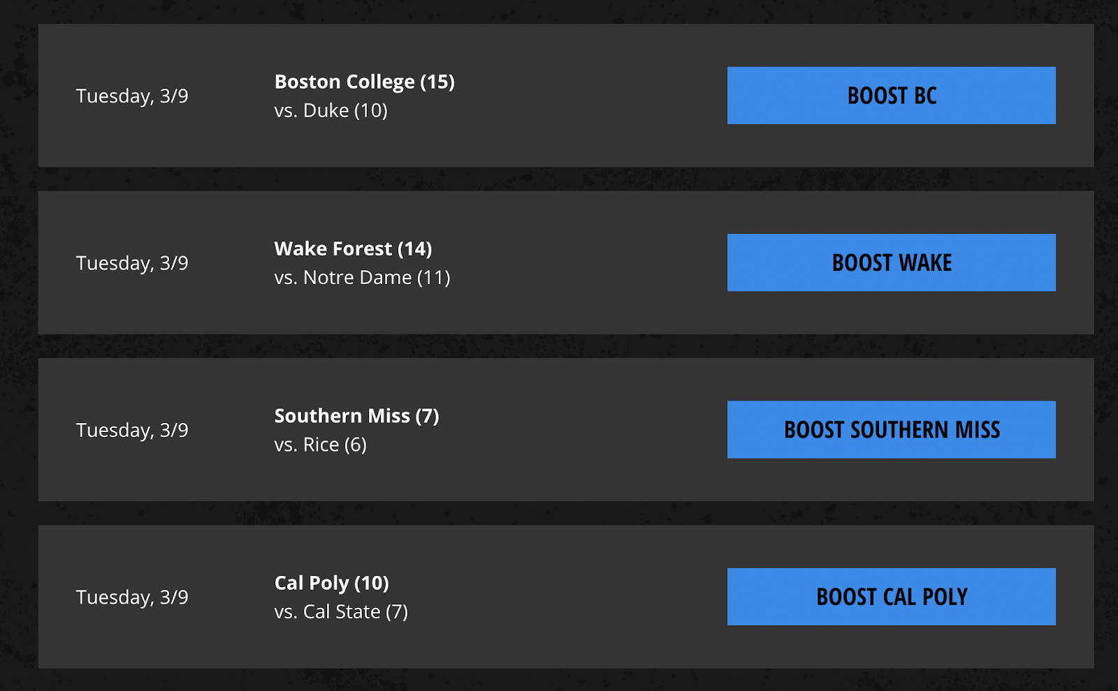Choose the Cal Poly (10) team name
1118x691 pixels.
coord(331,583)
